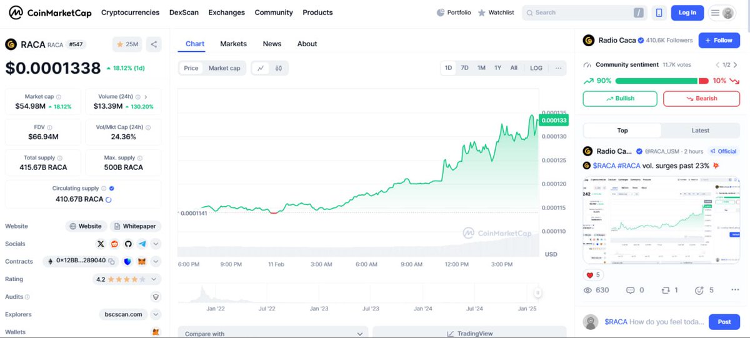Viewport: 750px width, 338px height.
Task: Switch to candlestick chart view
Action: pos(279,68)
